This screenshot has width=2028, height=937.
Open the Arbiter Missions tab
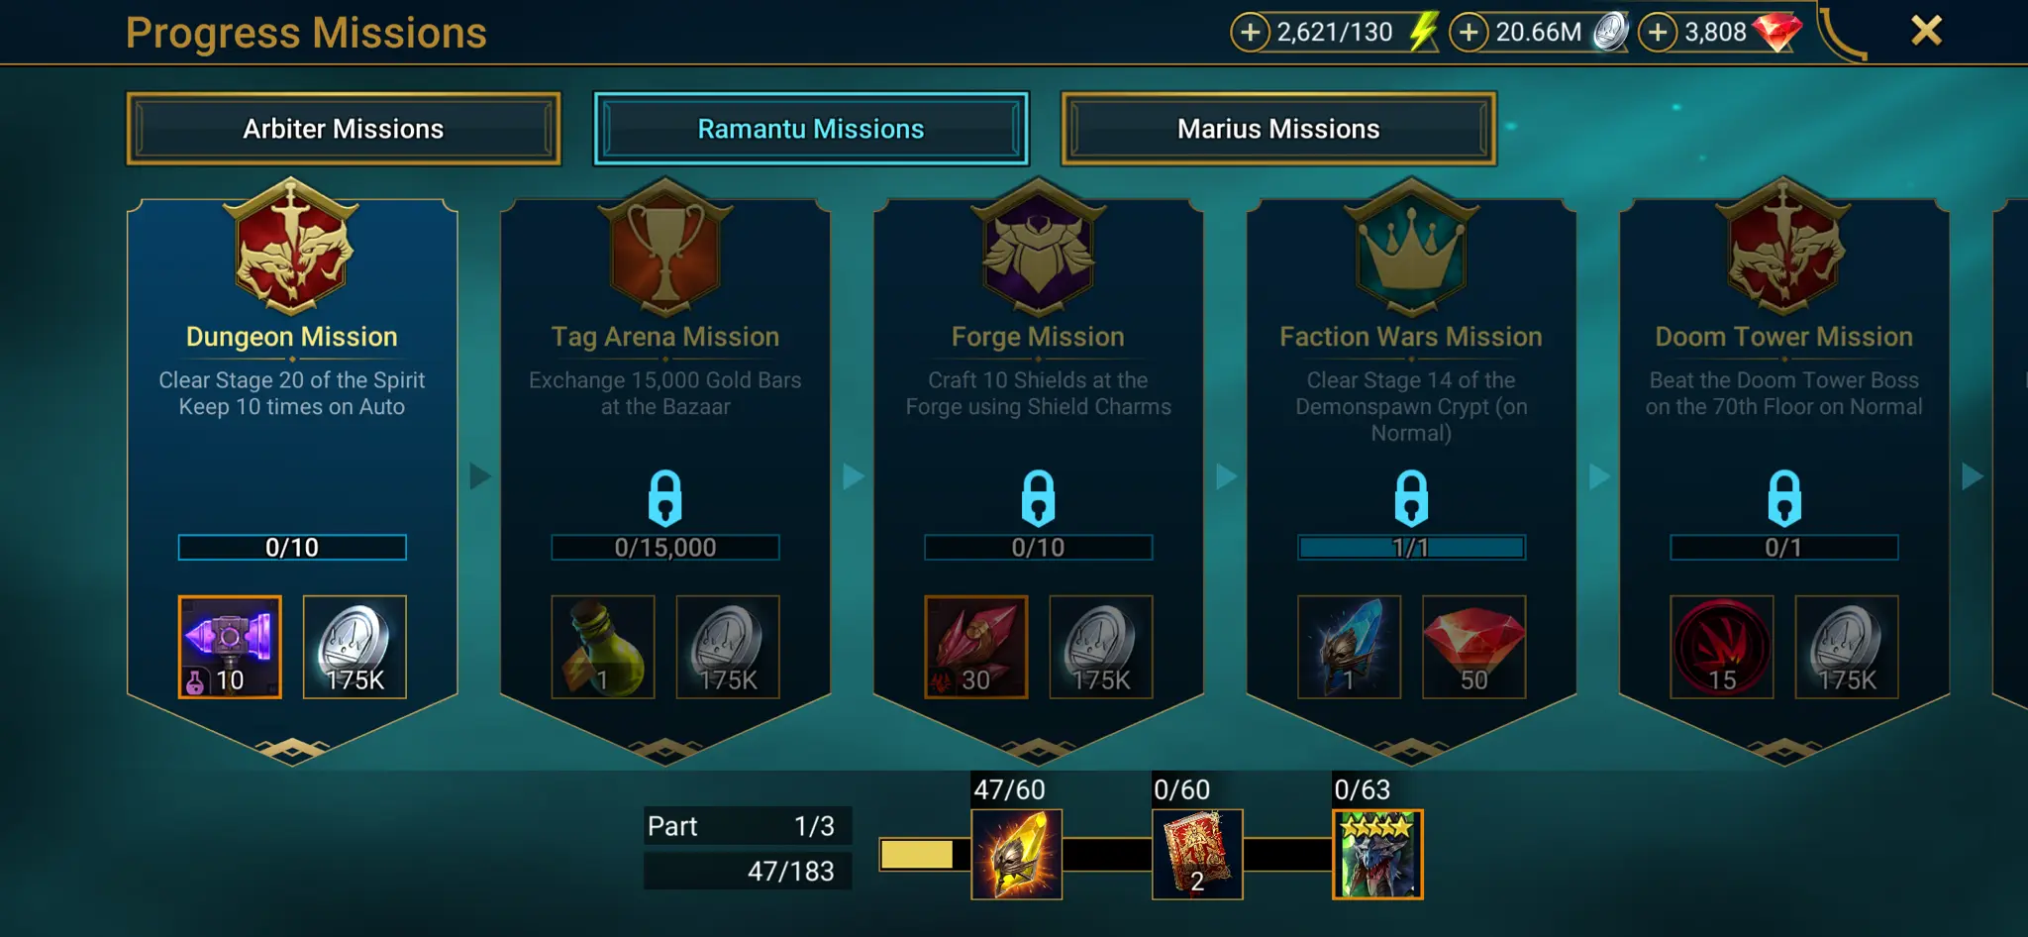(x=344, y=129)
